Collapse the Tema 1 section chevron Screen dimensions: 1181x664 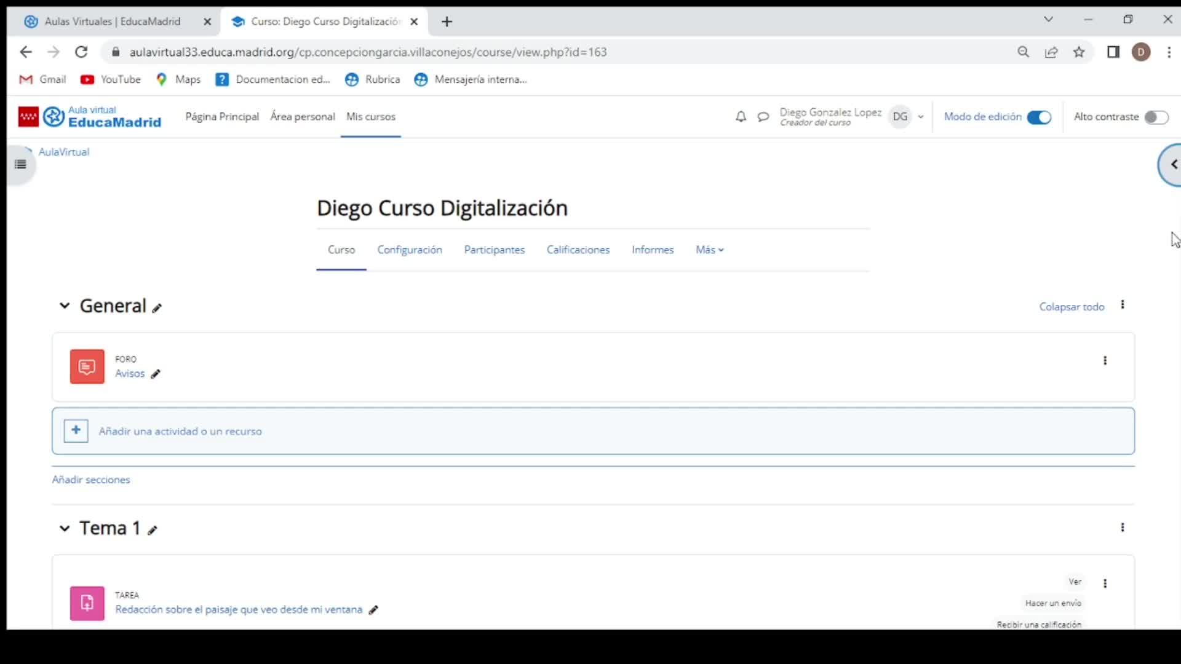pos(64,528)
